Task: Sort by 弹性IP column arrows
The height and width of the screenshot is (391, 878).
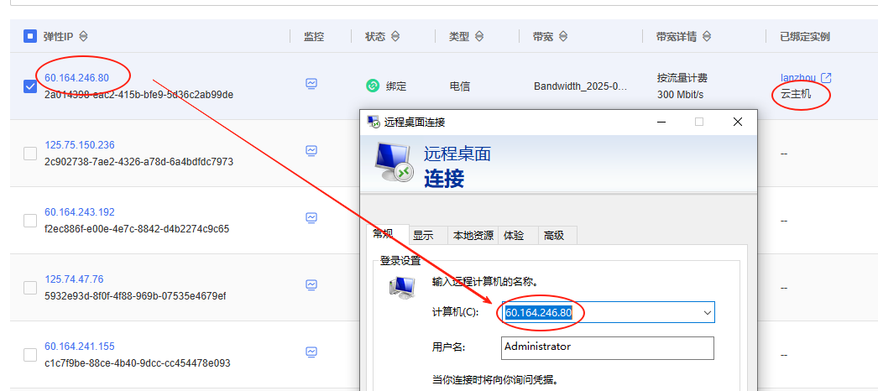Action: click(83, 36)
